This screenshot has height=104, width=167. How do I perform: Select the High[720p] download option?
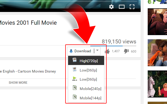click(x=86, y=61)
